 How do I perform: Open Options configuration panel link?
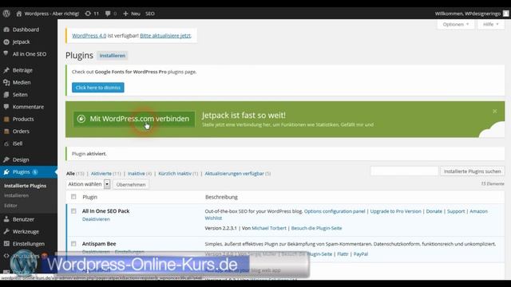pyautogui.click(x=335, y=211)
